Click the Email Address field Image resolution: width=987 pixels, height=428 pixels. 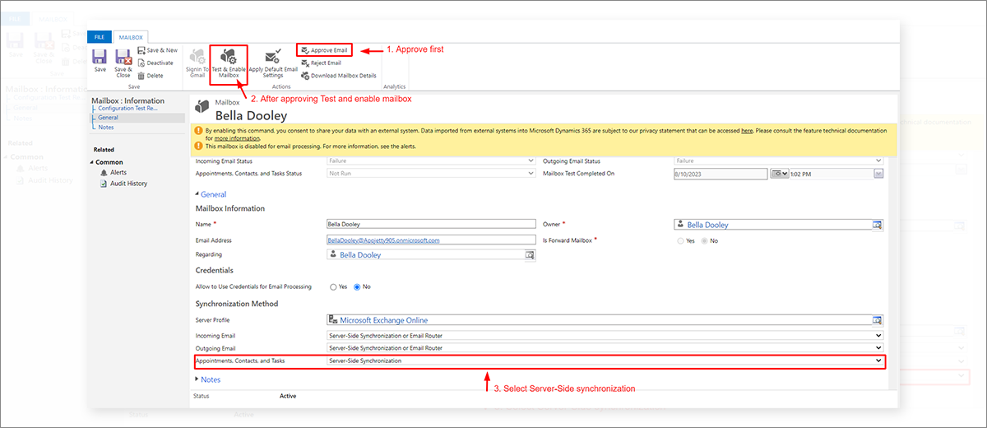[x=431, y=240]
